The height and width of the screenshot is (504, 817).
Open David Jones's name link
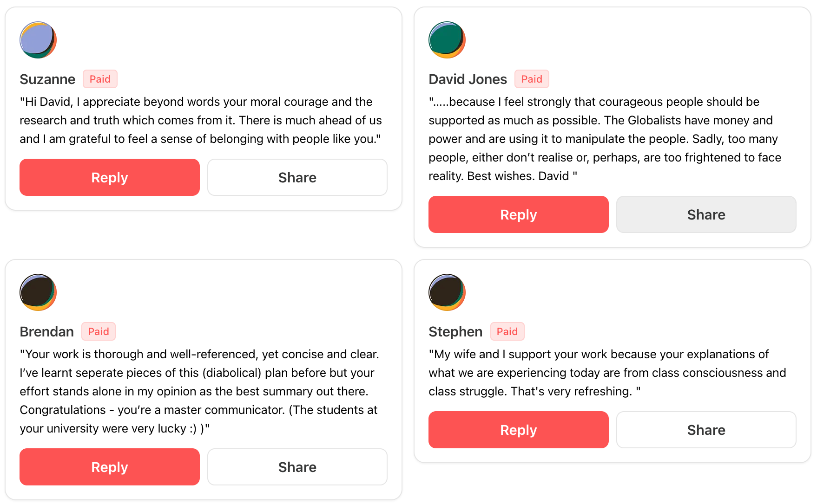tap(468, 79)
